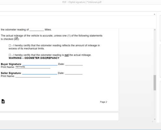Click the Seller Signature field

tap(40, 73)
